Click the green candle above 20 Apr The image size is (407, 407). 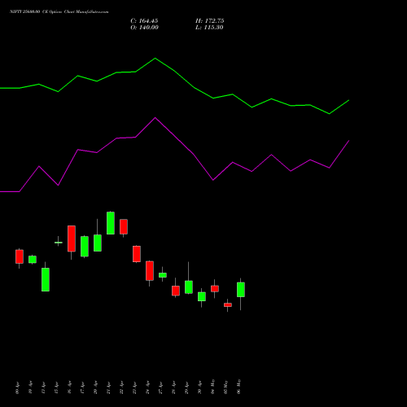98,243
